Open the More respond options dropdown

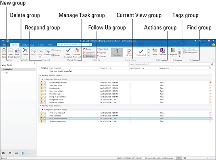pos(56,55)
